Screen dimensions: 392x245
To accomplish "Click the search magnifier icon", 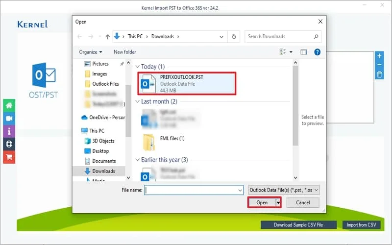I will coord(316,36).
